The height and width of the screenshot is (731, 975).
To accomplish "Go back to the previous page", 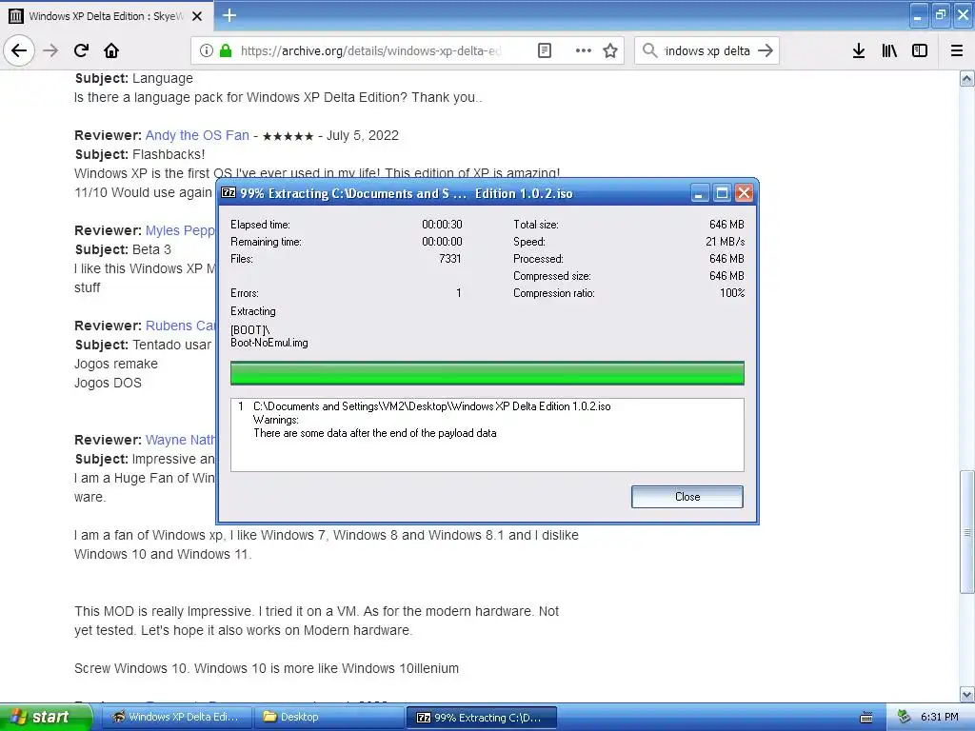I will pyautogui.click(x=19, y=50).
